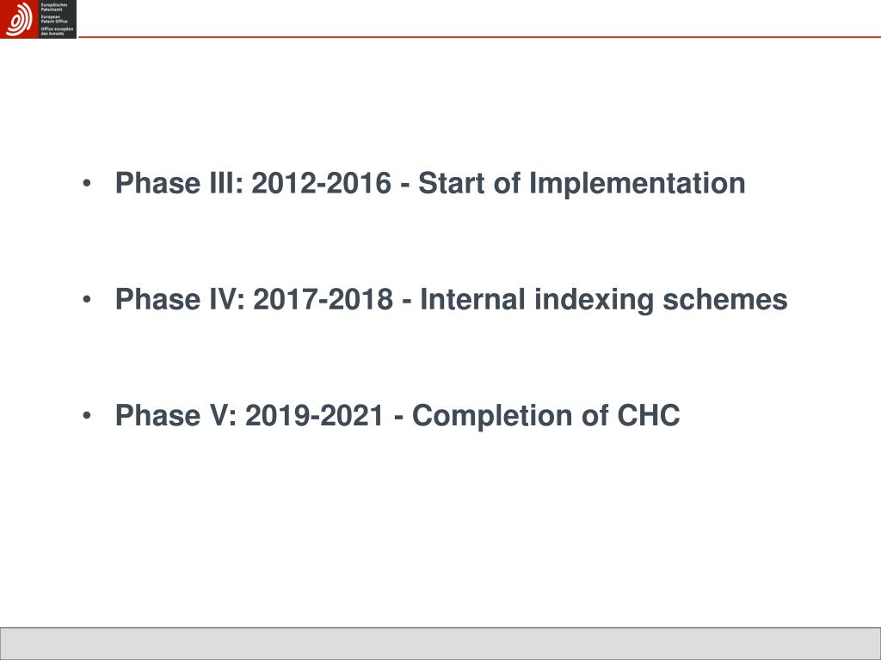881x660 pixels.
Task: Click the word "Implementation" in Phase III
Action: 638,184
